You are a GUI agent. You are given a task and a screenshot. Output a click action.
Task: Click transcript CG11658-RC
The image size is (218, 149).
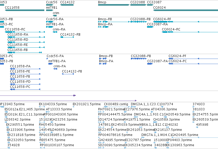click(x=25, y=32)
